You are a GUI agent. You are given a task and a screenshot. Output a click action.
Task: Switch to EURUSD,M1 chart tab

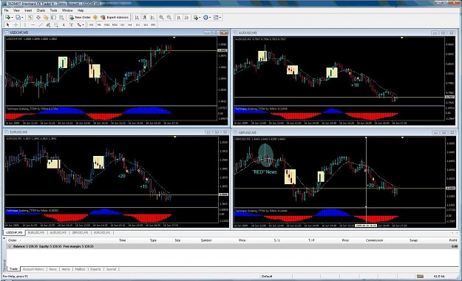[x=102, y=233]
